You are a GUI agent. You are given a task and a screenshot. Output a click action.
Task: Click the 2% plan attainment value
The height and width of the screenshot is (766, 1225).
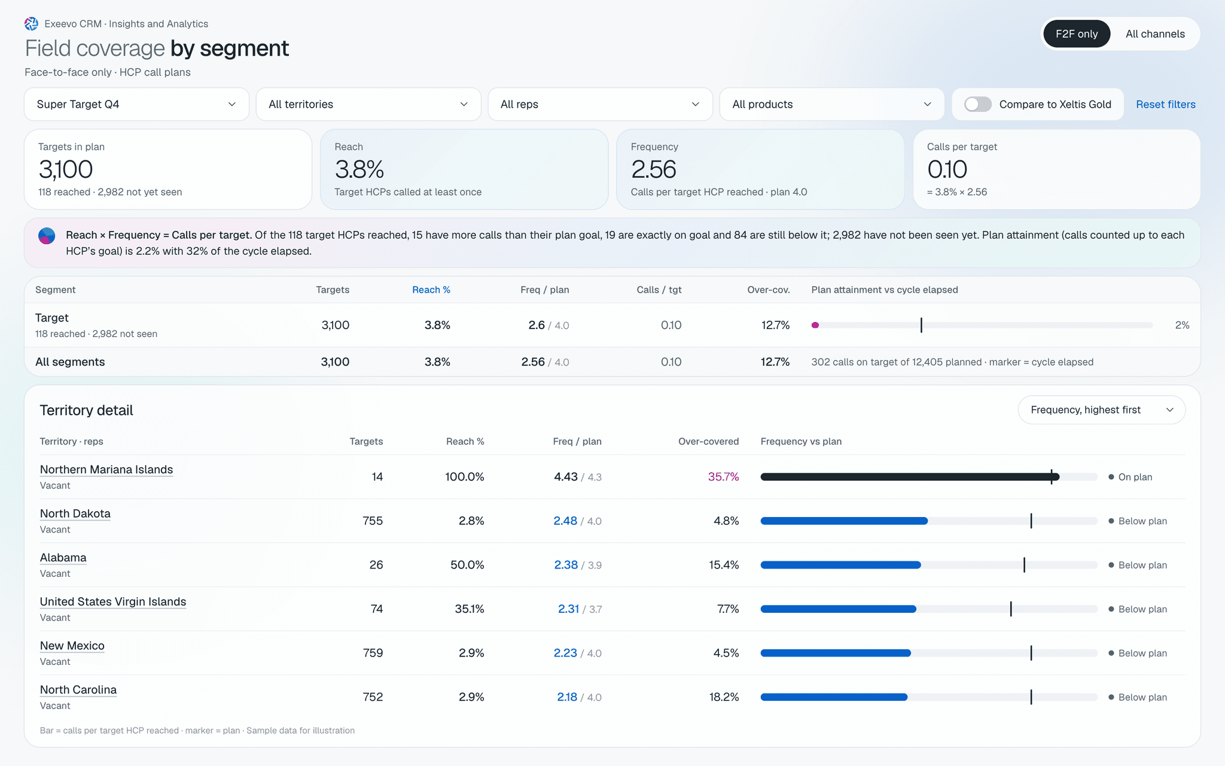[1182, 325]
